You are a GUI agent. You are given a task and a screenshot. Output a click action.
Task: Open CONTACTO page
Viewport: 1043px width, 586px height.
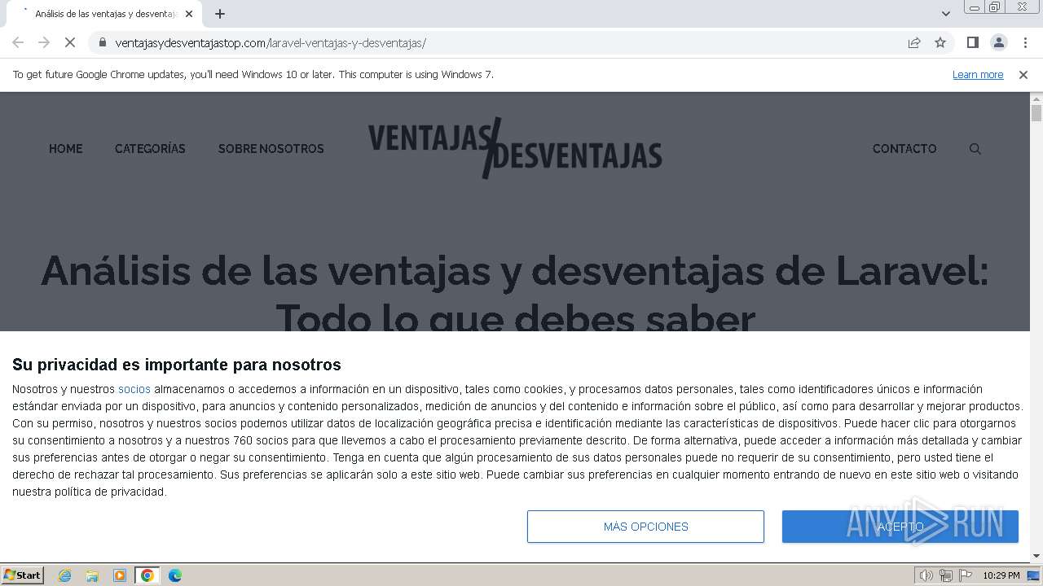pos(904,149)
